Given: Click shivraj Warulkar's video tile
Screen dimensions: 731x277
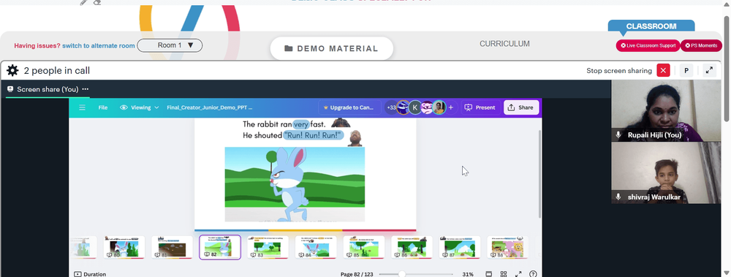Looking at the screenshot, I should (x=666, y=172).
